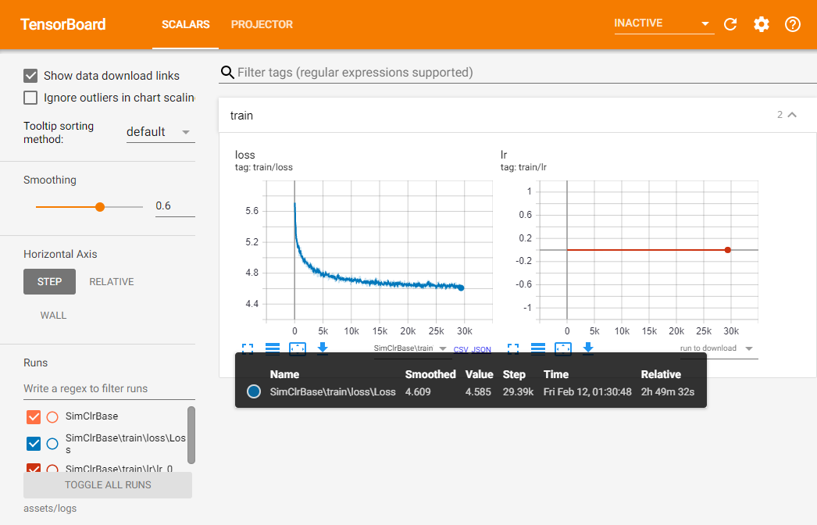Focus the regex filter runs field
The height and width of the screenshot is (525, 817).
coord(109,388)
